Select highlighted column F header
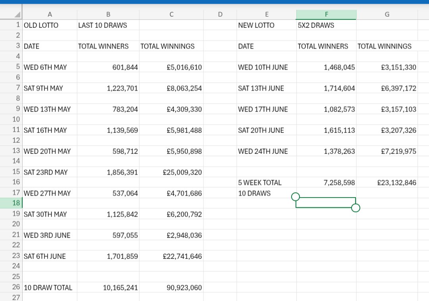 coord(327,15)
